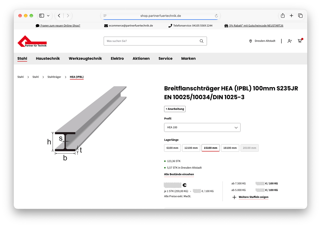The height and width of the screenshot is (227, 321).
Task: Click the phone icon by Telefonservice
Action: click(170, 26)
